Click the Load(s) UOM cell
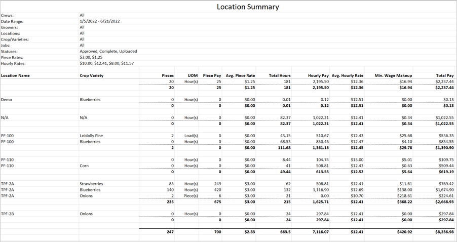Image resolution: width=457 pixels, height=242 pixels. pos(191,136)
